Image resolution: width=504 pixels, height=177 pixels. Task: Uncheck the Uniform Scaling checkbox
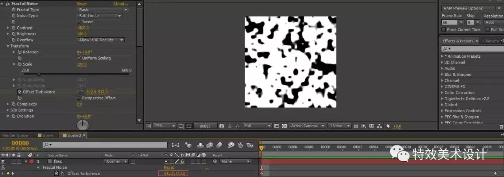[78, 58]
